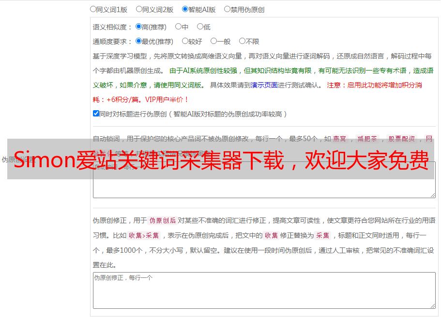Set 通顺度要求 to 不限
This screenshot has height=318, width=441.
click(x=242, y=41)
